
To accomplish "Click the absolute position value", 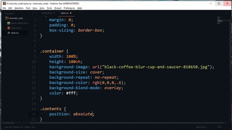I will point(83,114).
